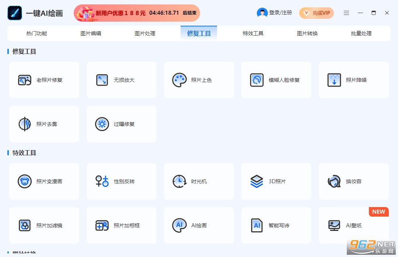Screen dimensions: 398x257
Task: Click the 3D照片 label
Action: point(277,181)
